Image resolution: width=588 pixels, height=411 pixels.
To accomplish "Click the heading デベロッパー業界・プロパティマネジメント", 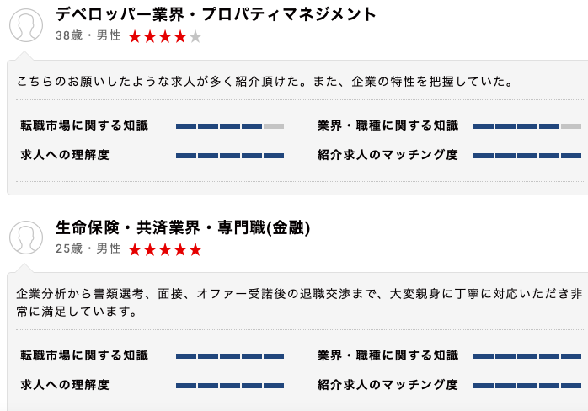I will [x=216, y=14].
